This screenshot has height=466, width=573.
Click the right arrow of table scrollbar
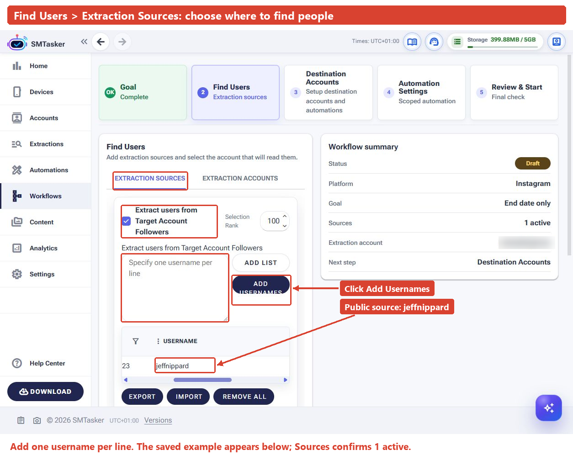tap(286, 380)
